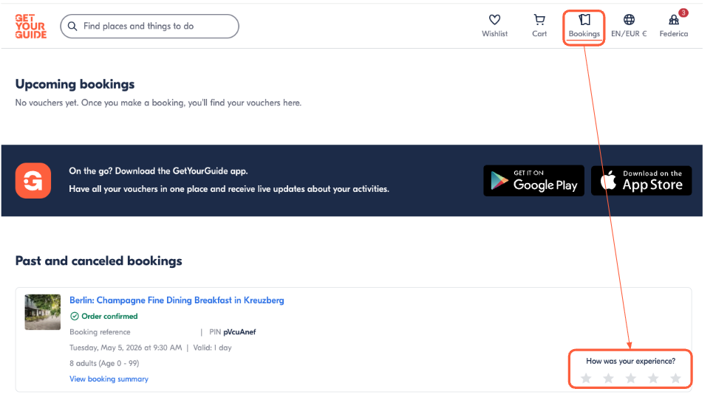Click the Download on the App Store button
This screenshot has width=713, height=400.
point(641,181)
